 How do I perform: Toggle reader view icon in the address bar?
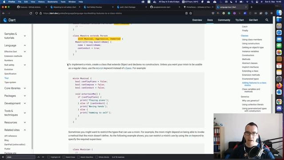pos(186,13)
